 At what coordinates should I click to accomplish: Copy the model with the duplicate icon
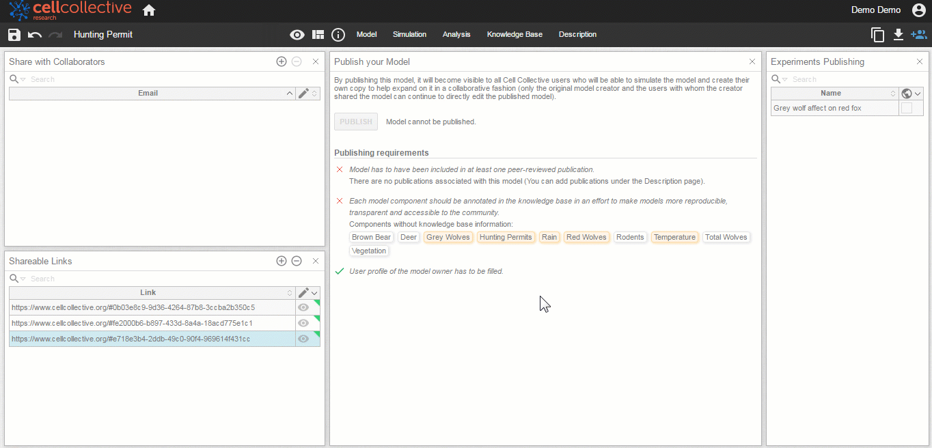878,35
